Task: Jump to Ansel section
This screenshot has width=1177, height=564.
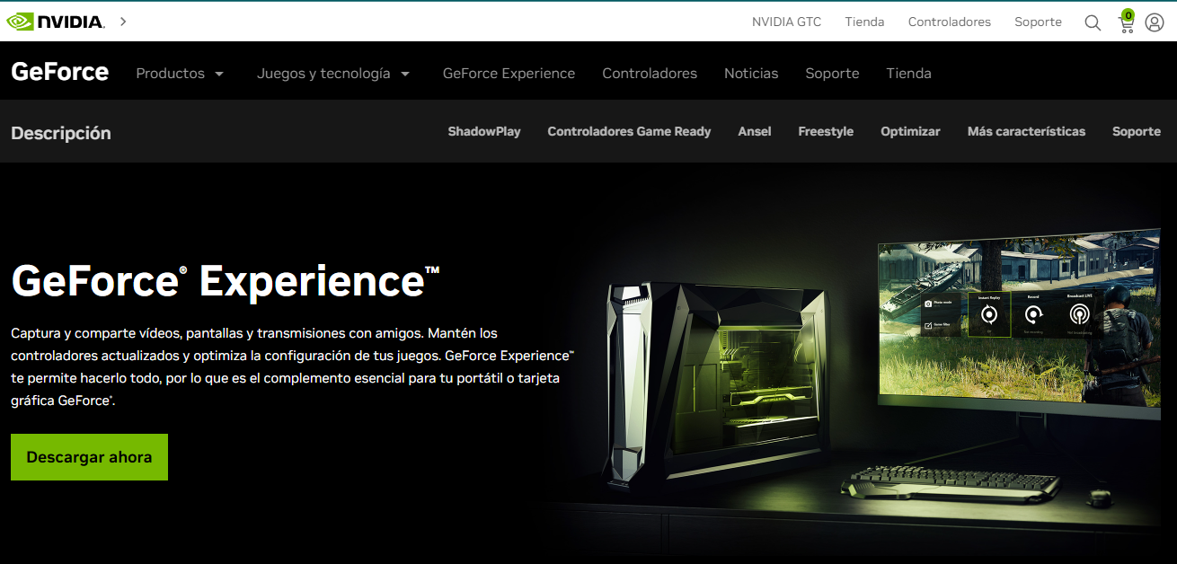Action: click(755, 131)
